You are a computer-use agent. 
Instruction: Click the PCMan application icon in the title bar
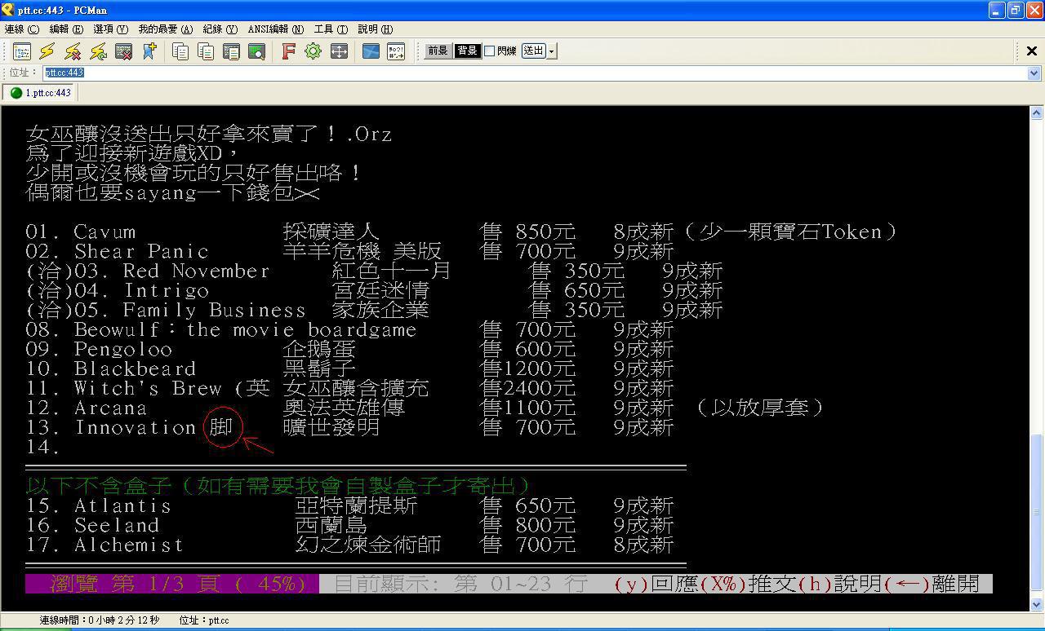point(8,10)
